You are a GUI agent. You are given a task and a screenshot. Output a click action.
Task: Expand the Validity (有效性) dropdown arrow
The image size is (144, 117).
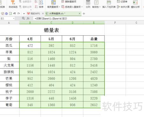[100, 7]
